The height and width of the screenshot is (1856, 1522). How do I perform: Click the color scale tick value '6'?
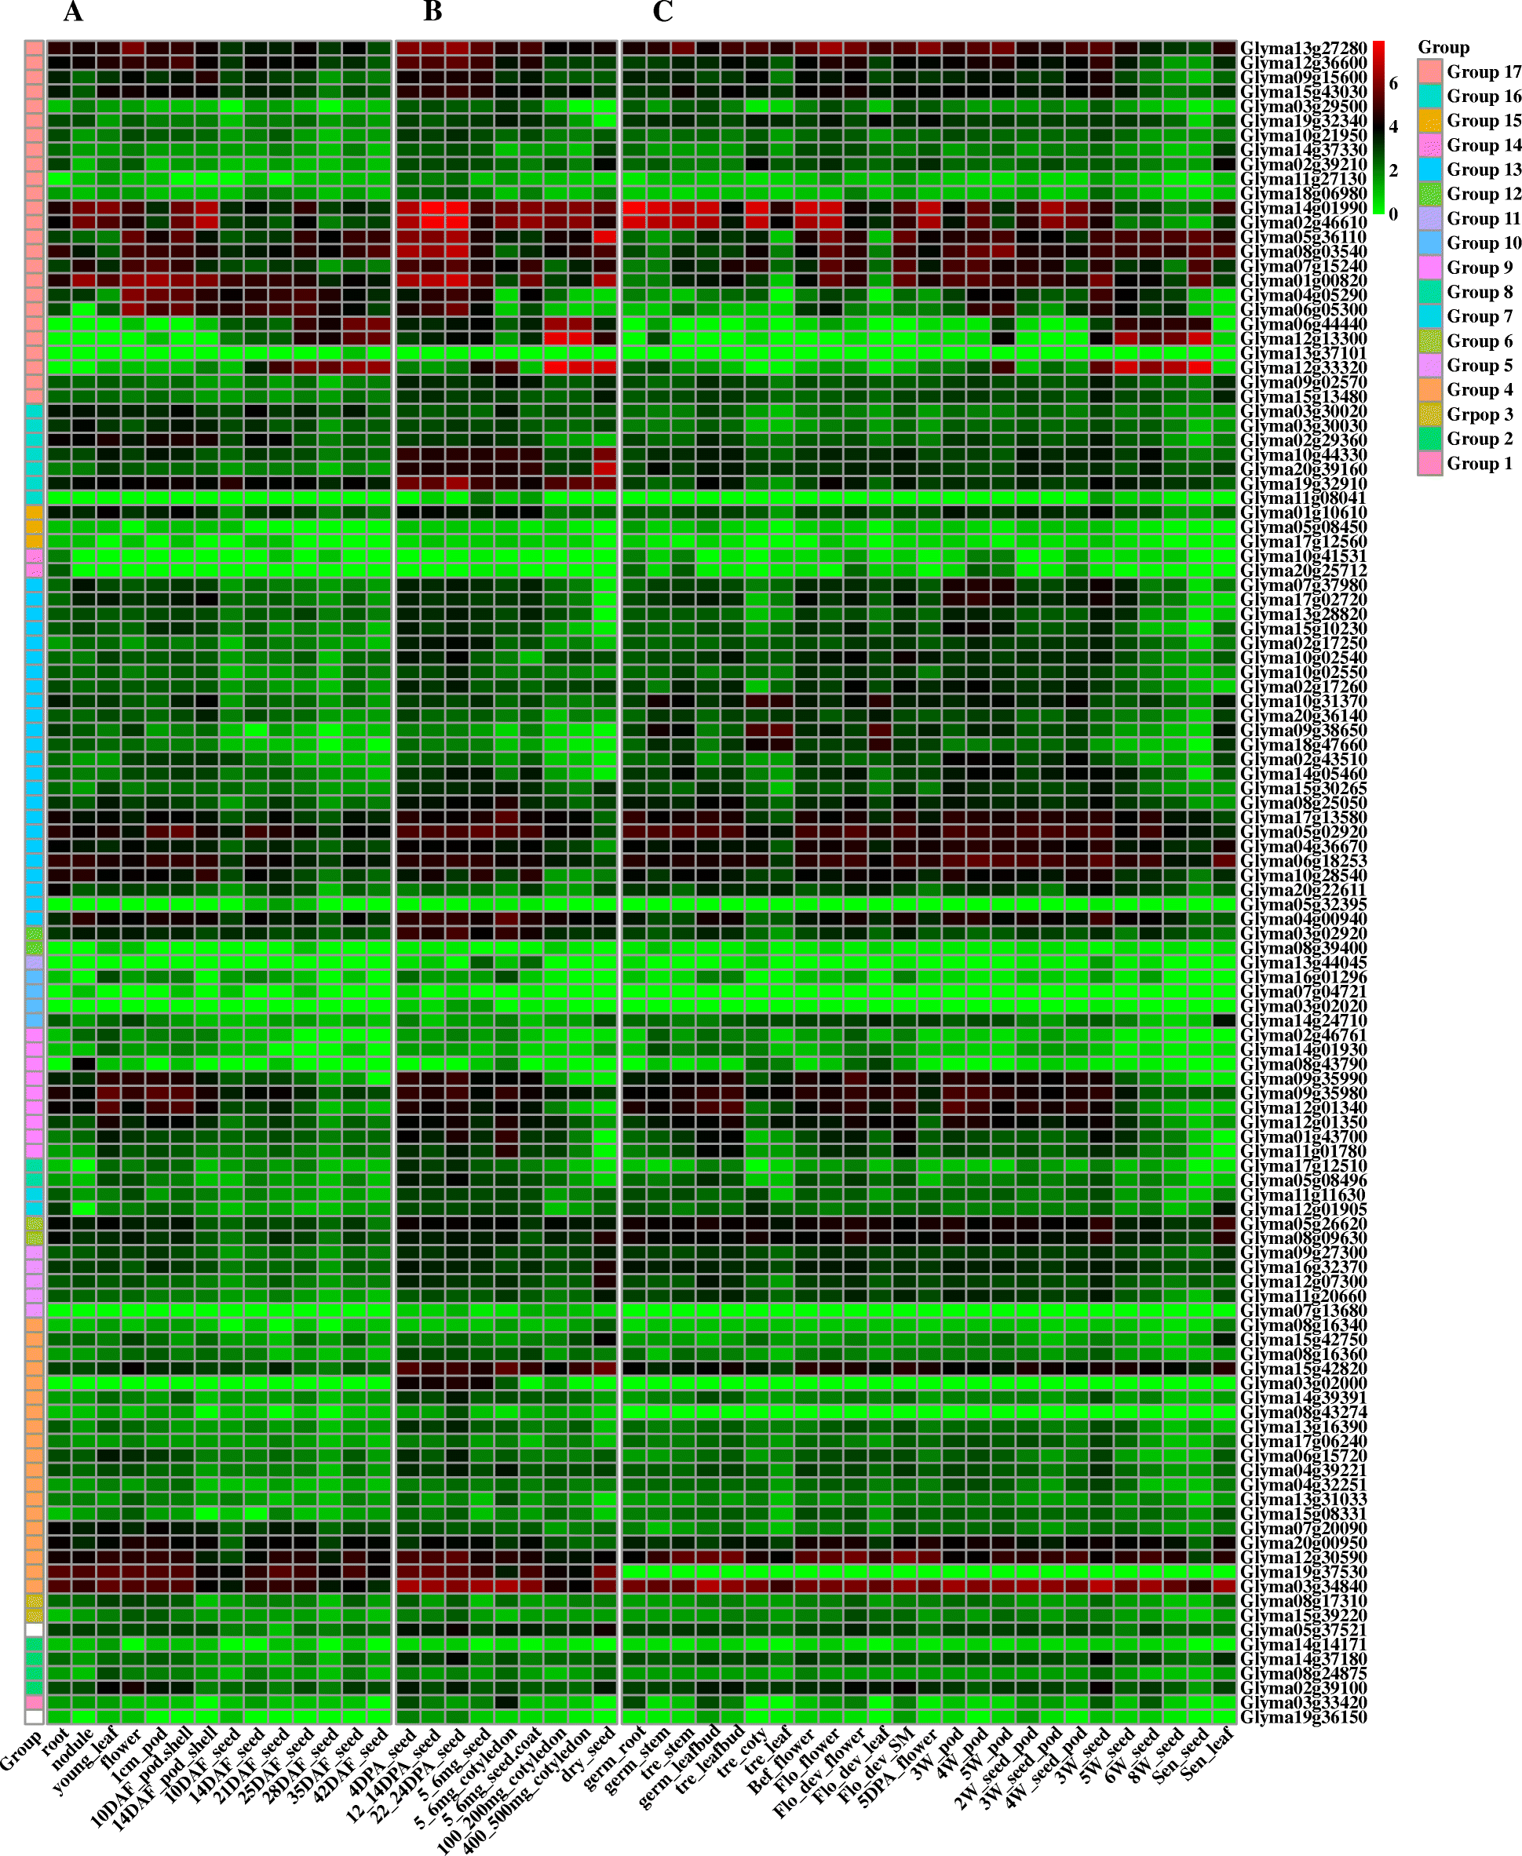[1394, 83]
